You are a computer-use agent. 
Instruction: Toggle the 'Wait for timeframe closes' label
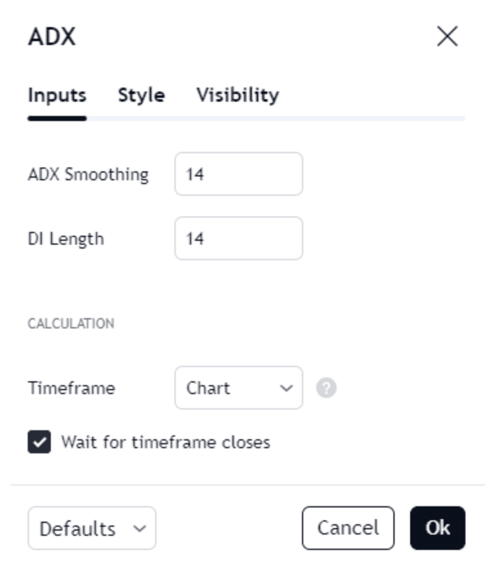click(x=166, y=442)
